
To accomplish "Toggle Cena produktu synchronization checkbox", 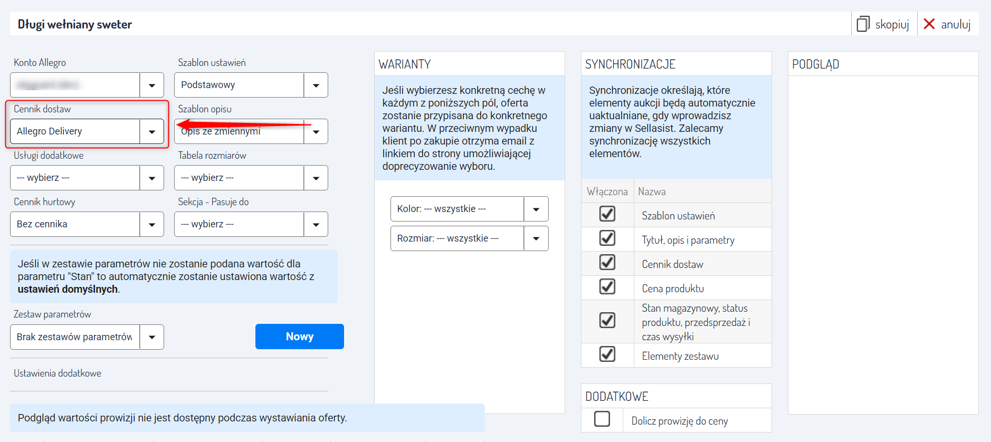I will [x=607, y=286].
